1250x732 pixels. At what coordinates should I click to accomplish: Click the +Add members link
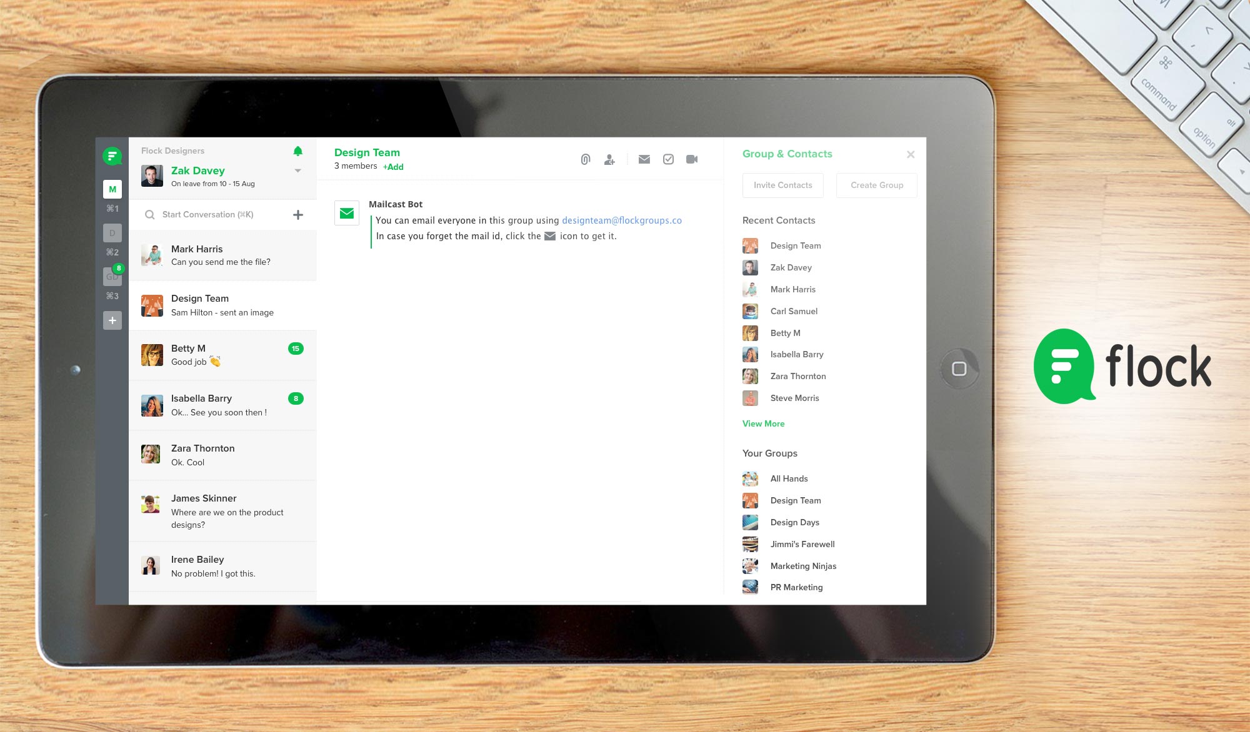point(393,167)
